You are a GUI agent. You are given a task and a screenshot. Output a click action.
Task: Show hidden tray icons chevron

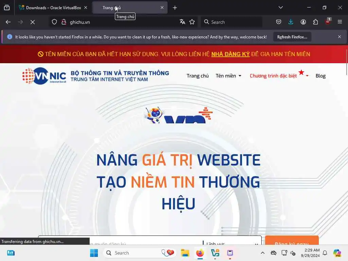coord(263,253)
